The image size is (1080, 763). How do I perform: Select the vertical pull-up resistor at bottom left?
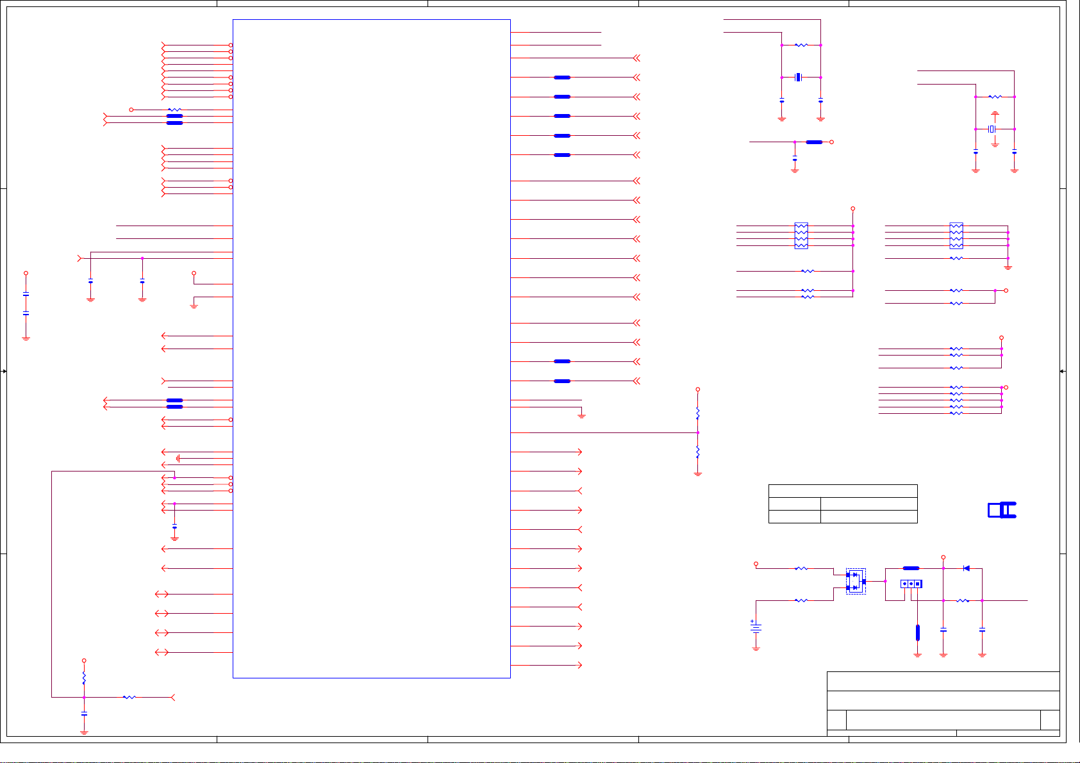tap(84, 678)
